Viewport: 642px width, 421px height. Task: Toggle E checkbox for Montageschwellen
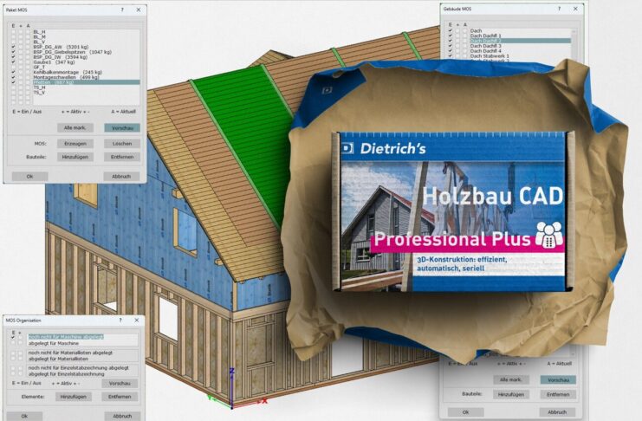coord(14,77)
